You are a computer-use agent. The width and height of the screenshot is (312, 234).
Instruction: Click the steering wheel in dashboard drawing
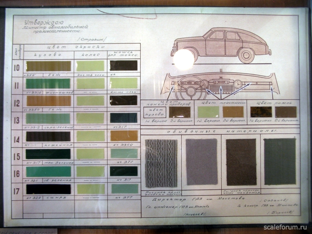pos(191,88)
